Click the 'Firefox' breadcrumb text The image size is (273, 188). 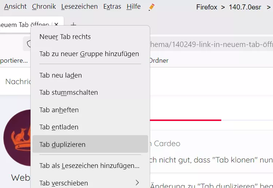tap(207, 7)
